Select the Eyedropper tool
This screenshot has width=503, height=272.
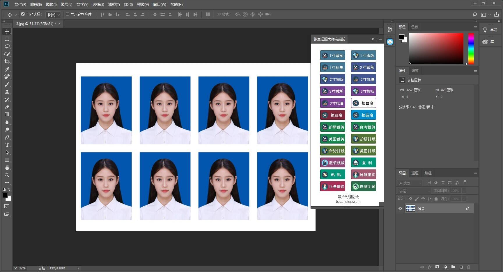[7, 69]
